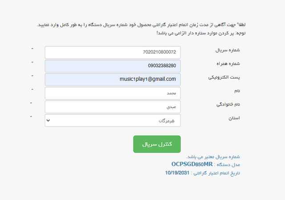Click the red asterisk beside the serial field
Screen dimensions: 285x200
coord(32,48)
